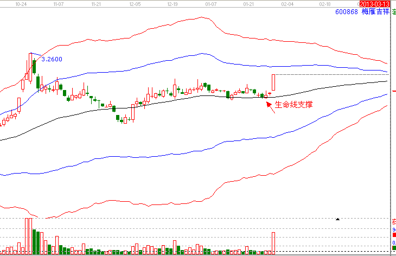Click the 3.2600 price label
Image resolution: width=396 pixels, height=256 pixels.
click(x=52, y=59)
